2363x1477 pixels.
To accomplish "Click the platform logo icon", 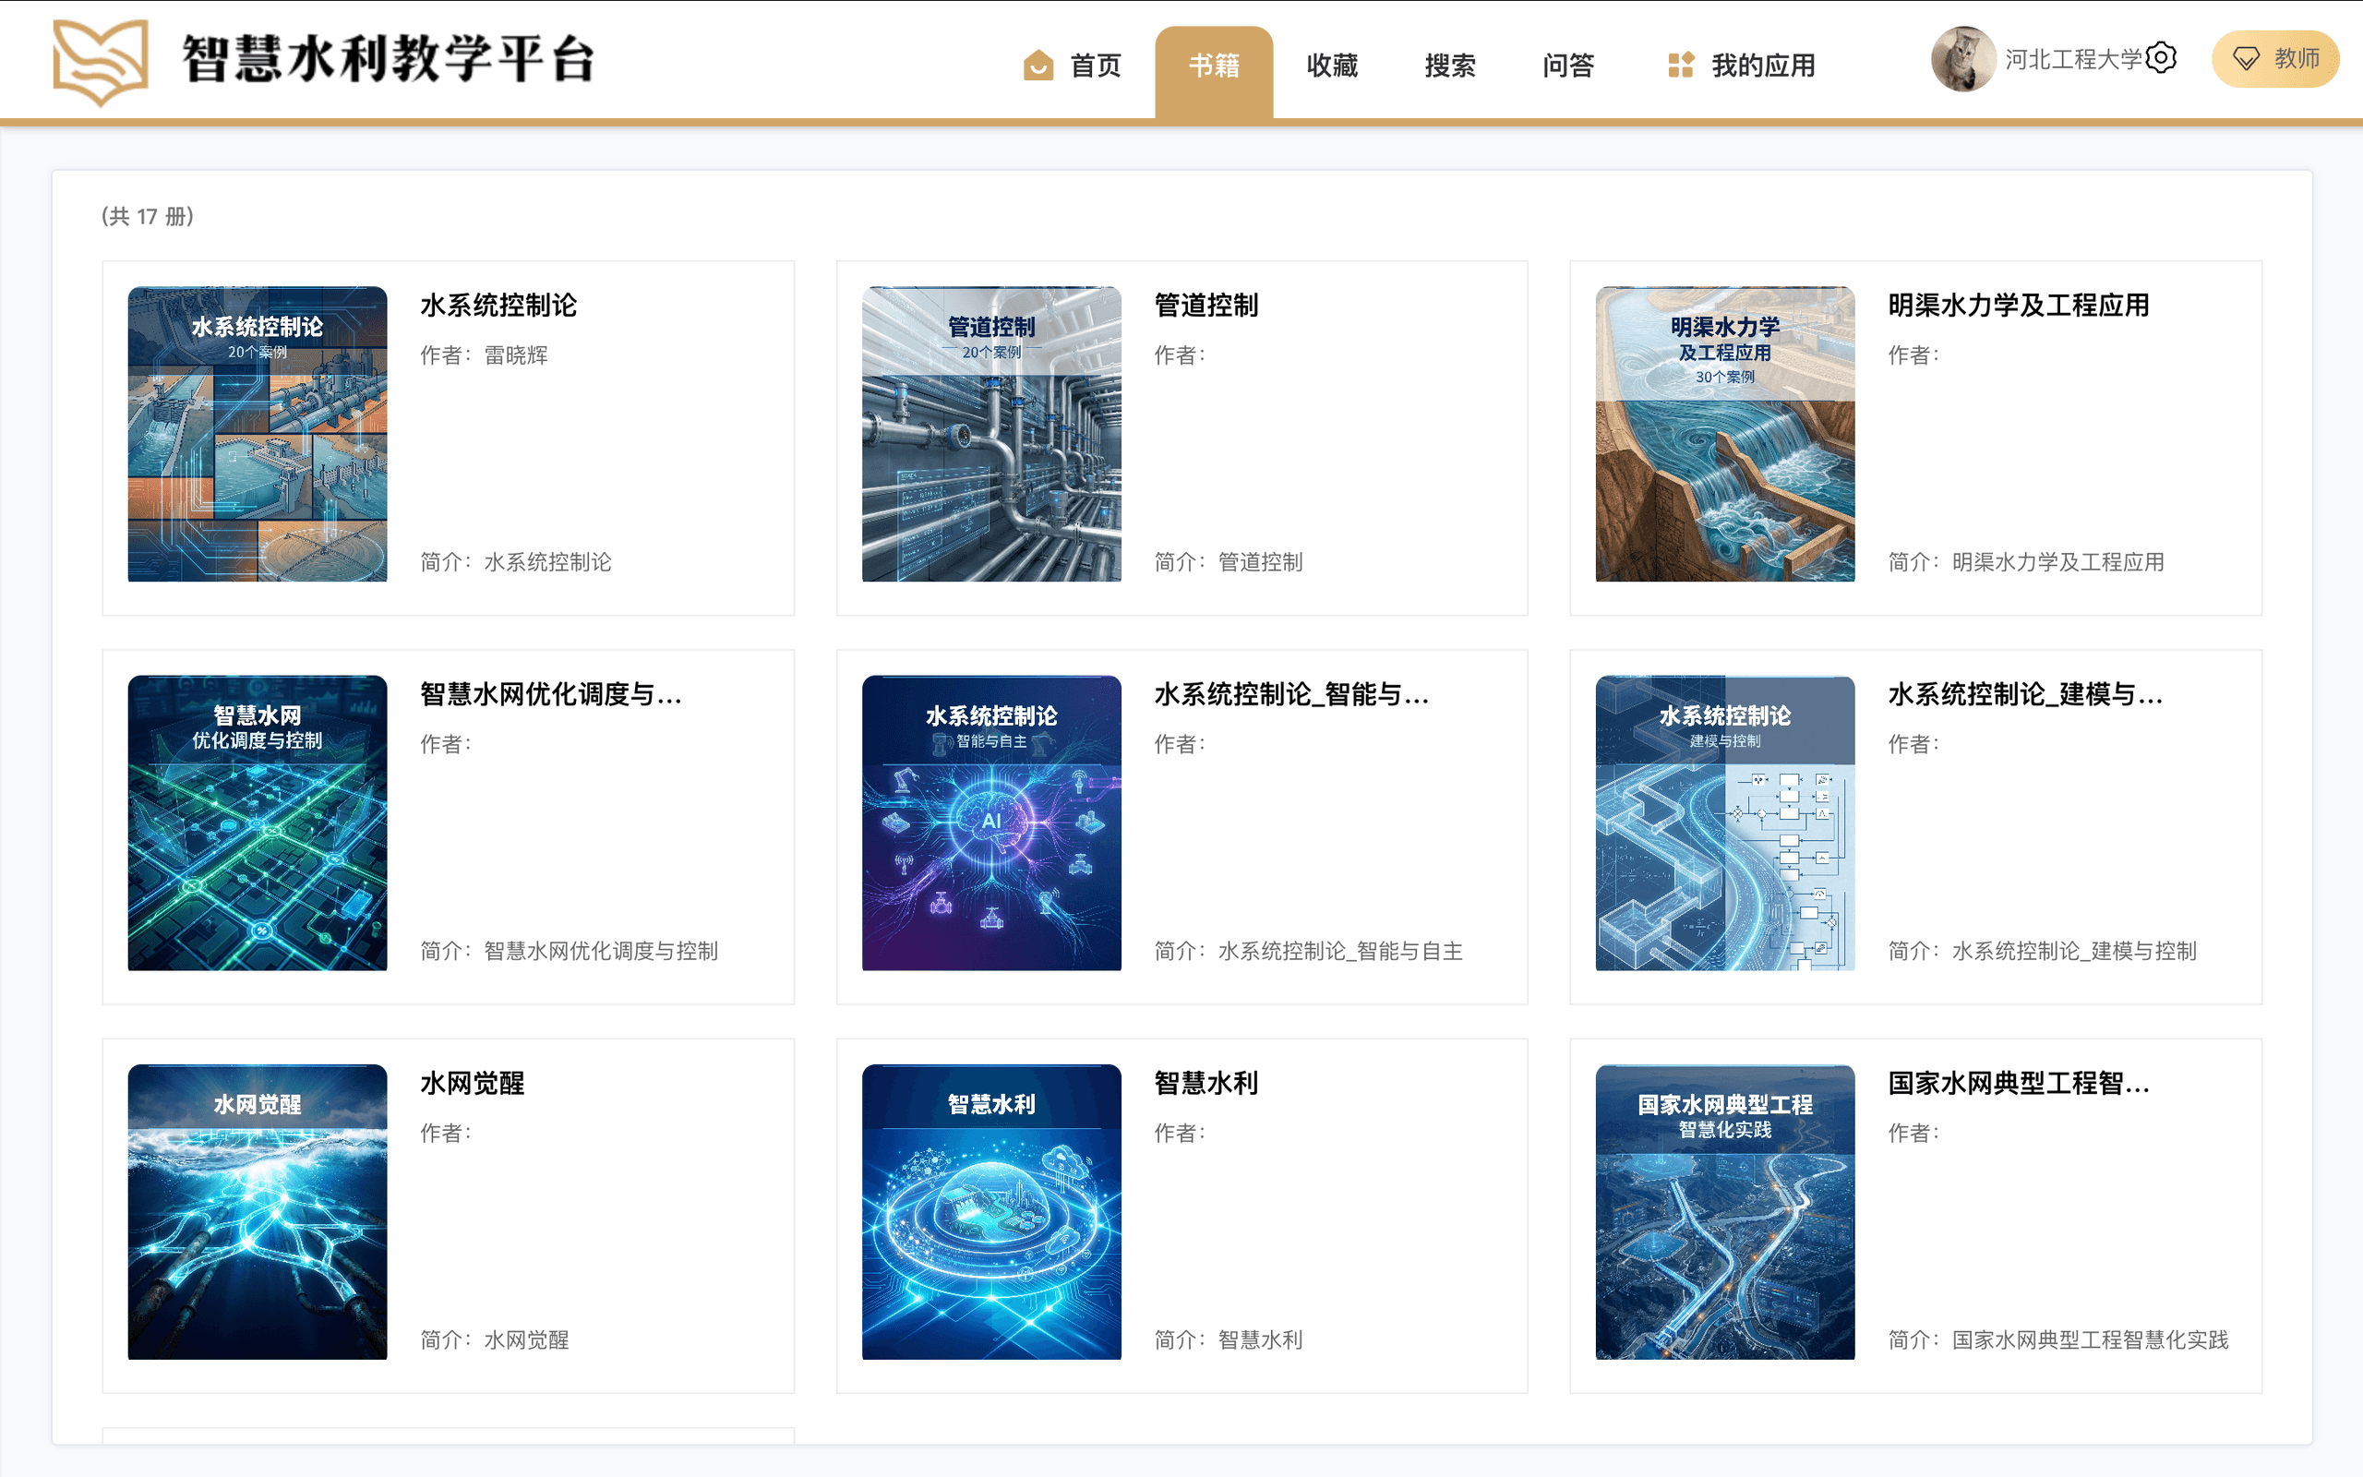I will coord(101,62).
